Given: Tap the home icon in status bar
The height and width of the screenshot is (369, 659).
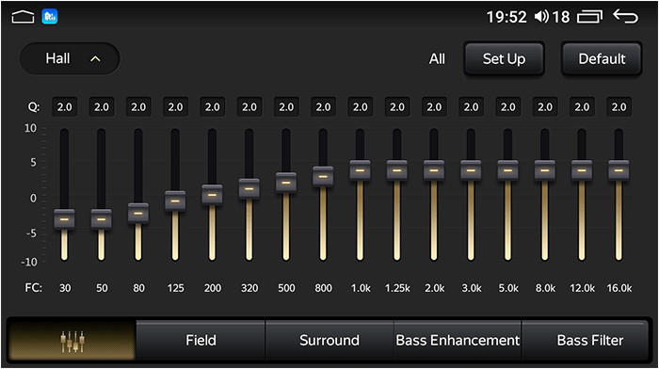Looking at the screenshot, I should pos(23,17).
